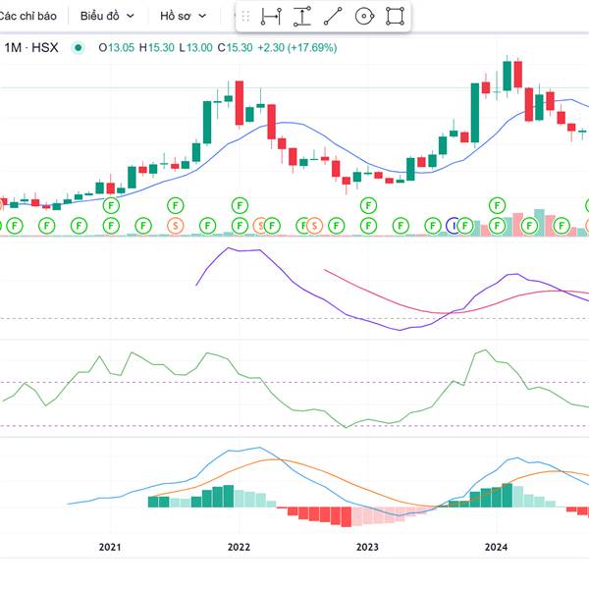
Task: Select the vertical price range measure tool
Action: (x=302, y=16)
